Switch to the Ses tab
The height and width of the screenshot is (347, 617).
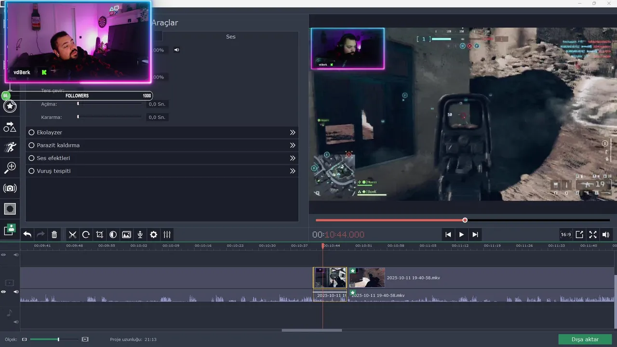(x=230, y=37)
